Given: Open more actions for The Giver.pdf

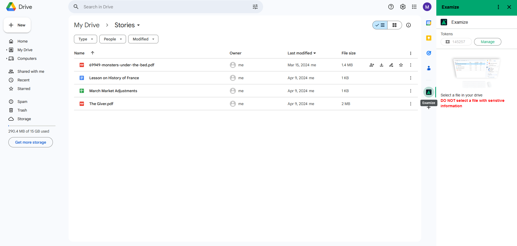Looking at the screenshot, I should [x=411, y=104].
